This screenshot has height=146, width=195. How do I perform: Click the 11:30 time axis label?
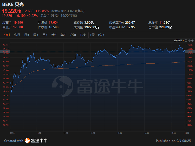click(66, 133)
